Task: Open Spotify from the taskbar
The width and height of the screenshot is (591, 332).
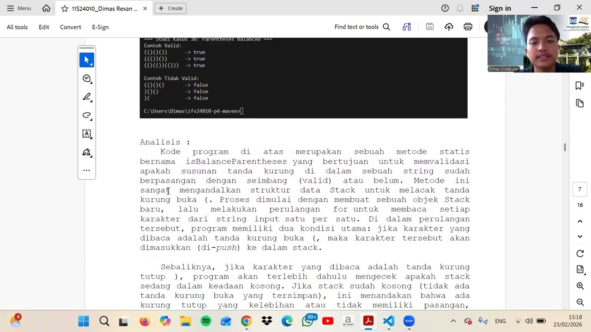Action: coord(205,321)
